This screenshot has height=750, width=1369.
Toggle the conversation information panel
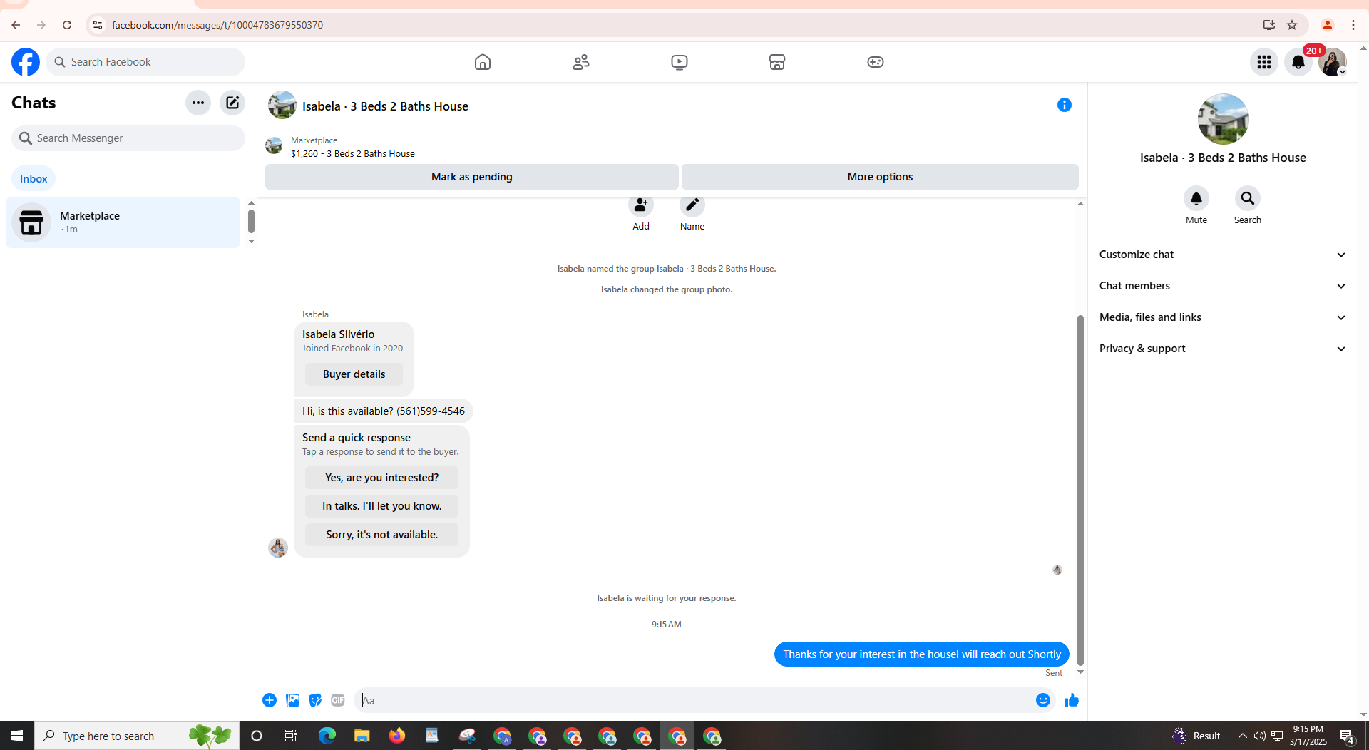[x=1065, y=106]
